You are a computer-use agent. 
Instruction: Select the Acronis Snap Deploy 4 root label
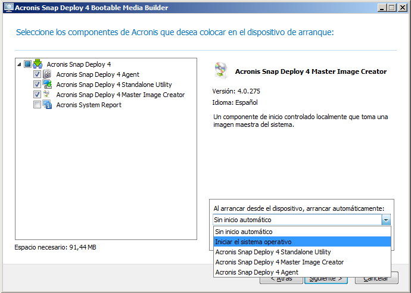(x=79, y=64)
